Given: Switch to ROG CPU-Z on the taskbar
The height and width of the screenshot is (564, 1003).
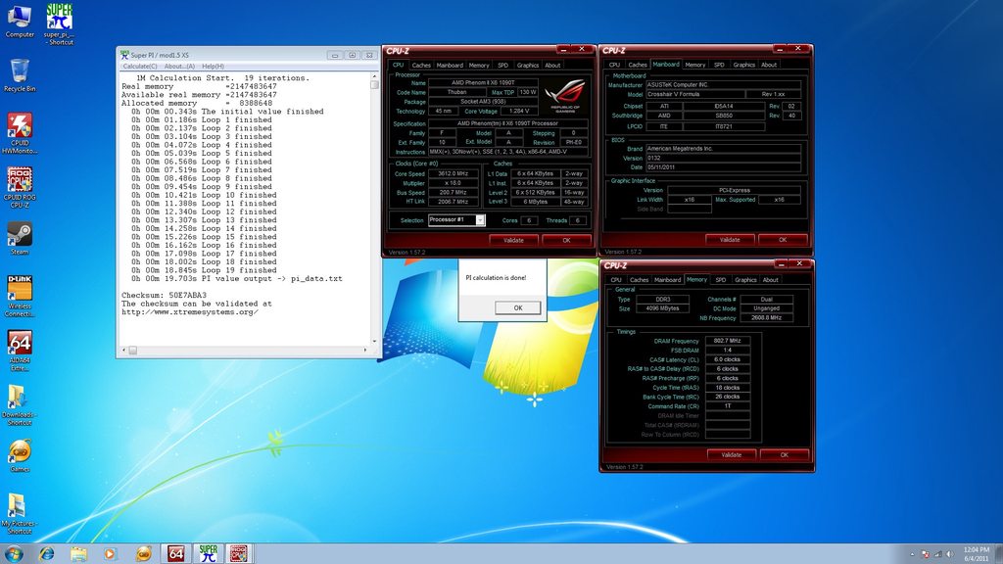Looking at the screenshot, I should click(239, 553).
